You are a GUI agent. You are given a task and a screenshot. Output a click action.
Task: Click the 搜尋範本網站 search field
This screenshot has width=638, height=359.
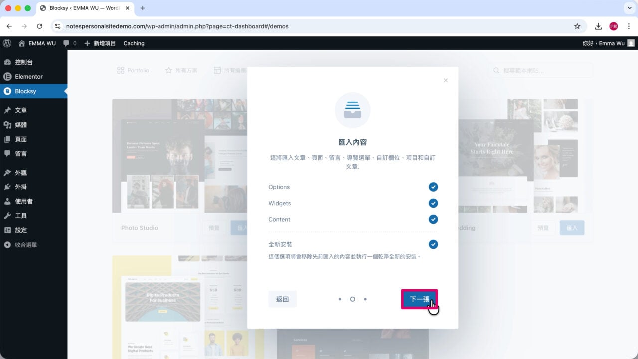(540, 70)
